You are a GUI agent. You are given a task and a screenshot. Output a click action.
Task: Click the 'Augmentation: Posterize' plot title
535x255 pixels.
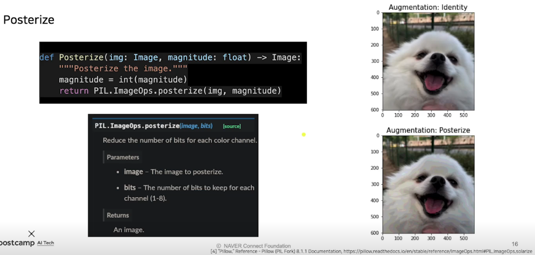pos(428,130)
